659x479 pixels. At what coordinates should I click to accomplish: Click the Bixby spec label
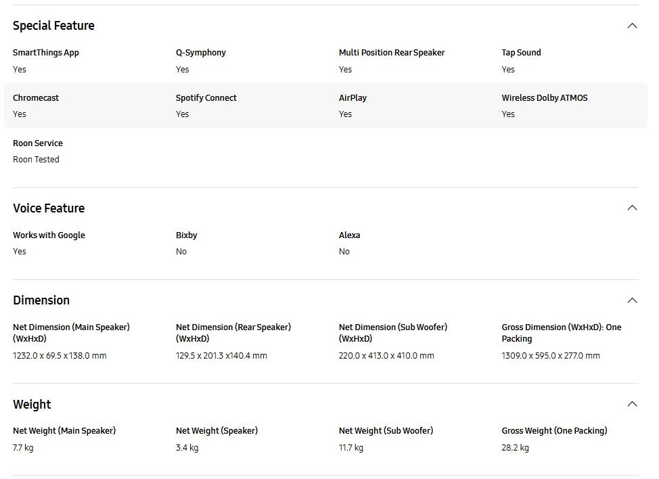(187, 235)
